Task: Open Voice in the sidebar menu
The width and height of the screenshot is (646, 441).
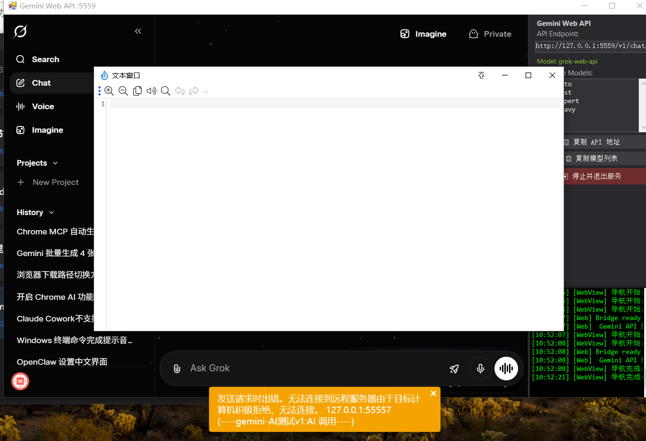Action: tap(43, 106)
